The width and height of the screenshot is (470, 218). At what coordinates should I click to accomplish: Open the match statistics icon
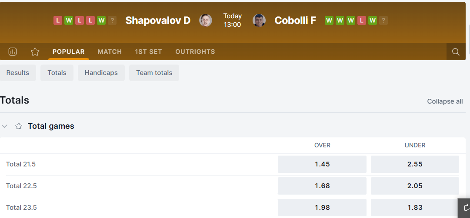pyautogui.click(x=13, y=52)
